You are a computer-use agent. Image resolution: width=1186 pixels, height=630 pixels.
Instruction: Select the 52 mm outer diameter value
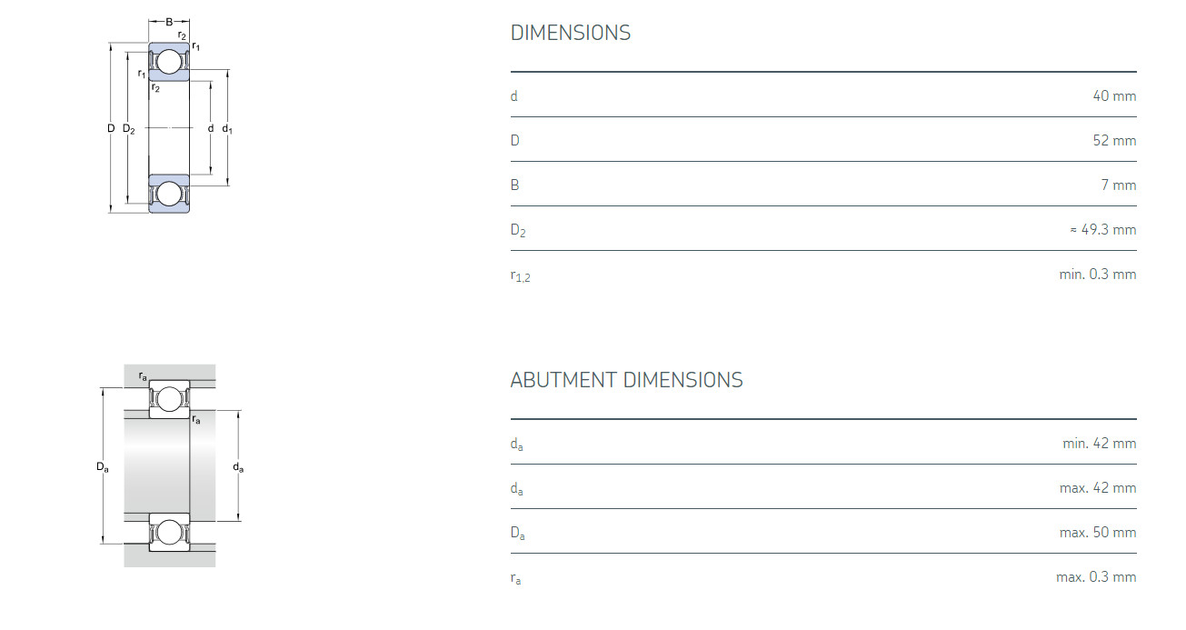pos(1114,141)
